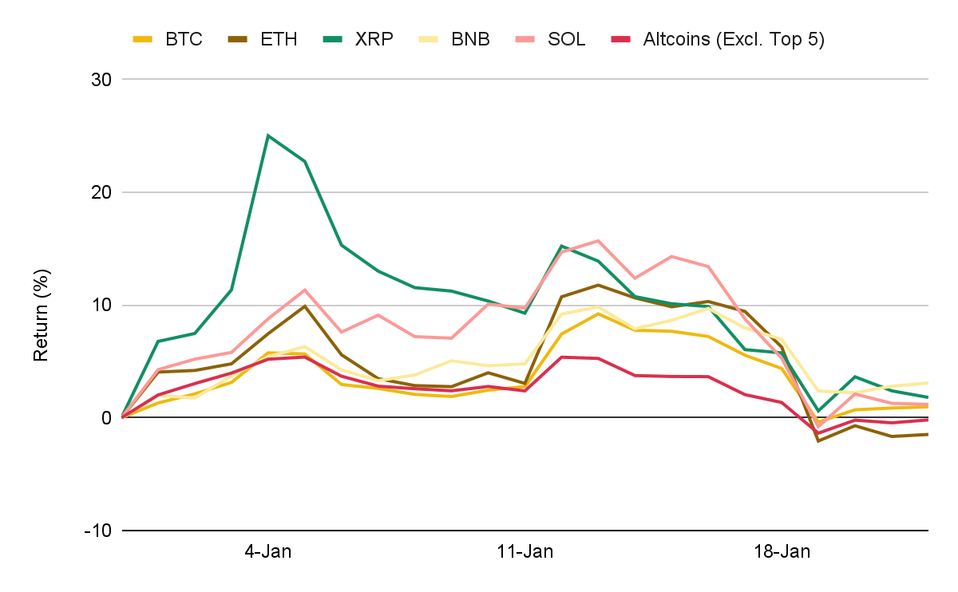Select the Altcoins (Excl. Top 5) legend label
The image size is (958, 592).
tap(733, 39)
